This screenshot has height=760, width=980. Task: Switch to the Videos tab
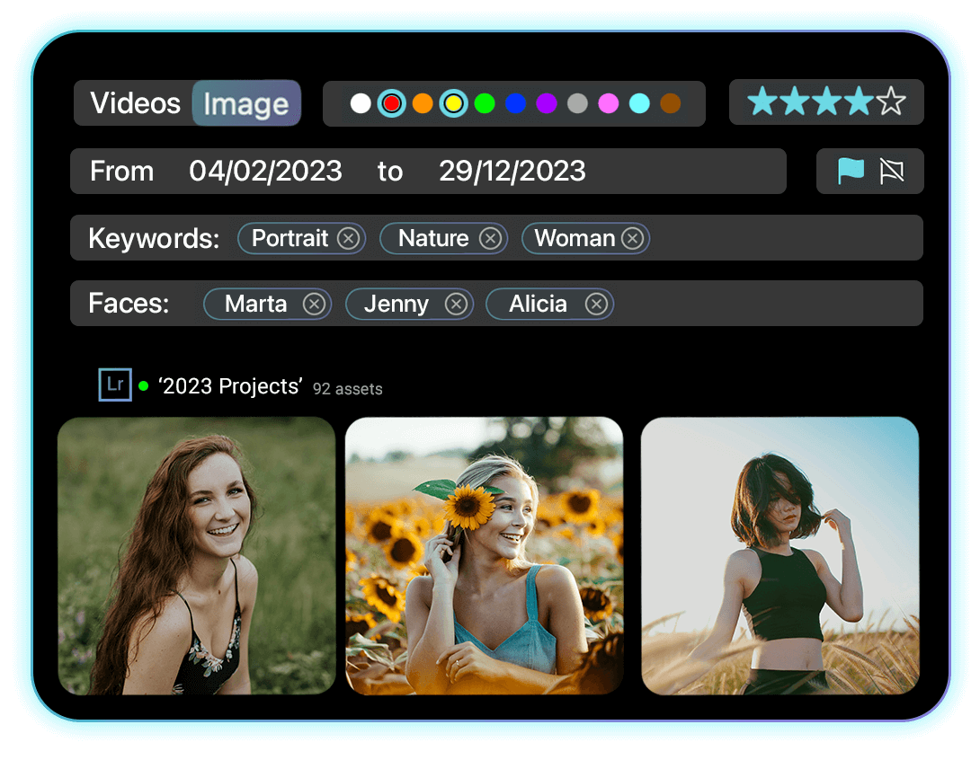136,103
